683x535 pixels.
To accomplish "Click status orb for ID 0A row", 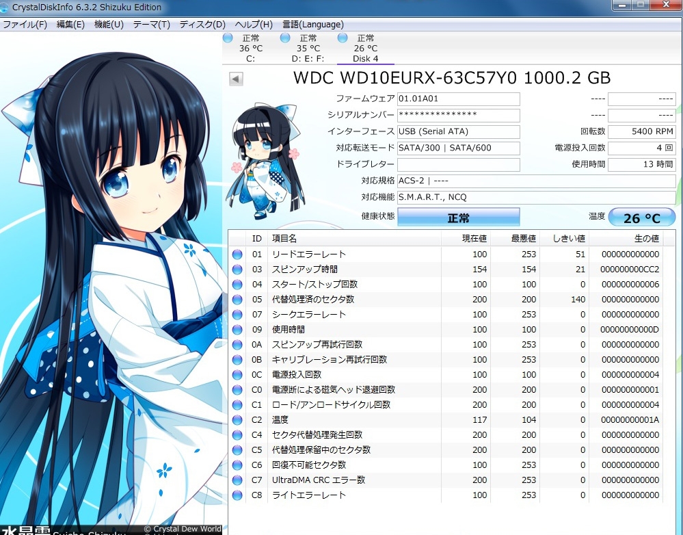I will coord(237,344).
